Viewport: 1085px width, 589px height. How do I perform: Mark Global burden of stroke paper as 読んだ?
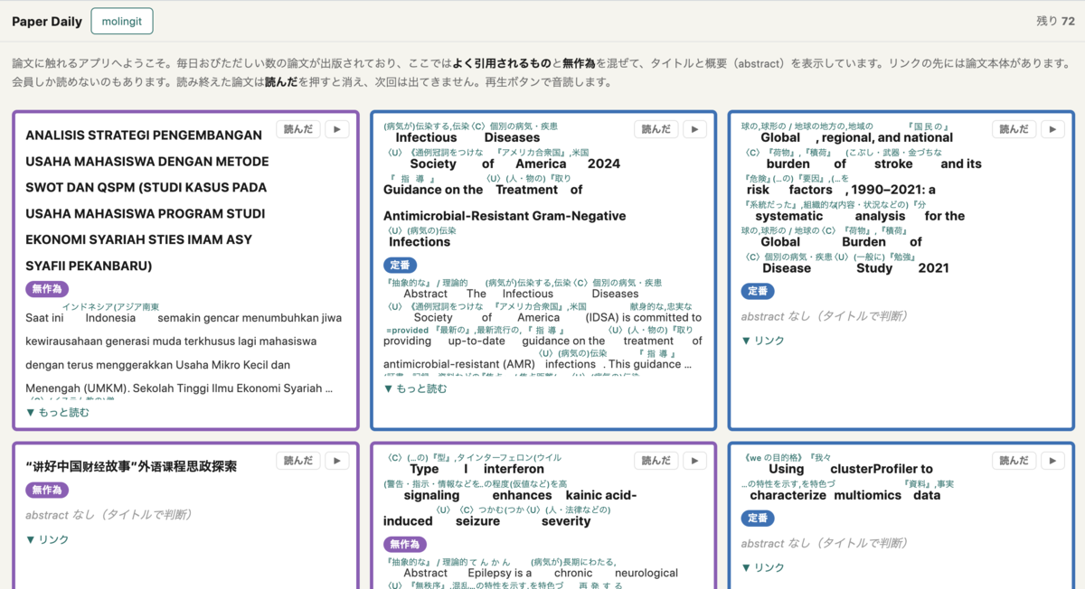click(x=1014, y=129)
